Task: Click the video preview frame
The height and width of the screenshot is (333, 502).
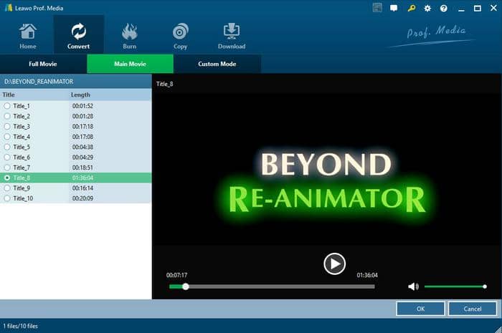Action: (x=326, y=169)
